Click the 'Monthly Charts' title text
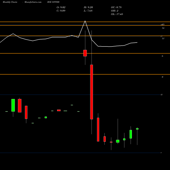The width and height of the screenshot is (170, 170). click(x=10, y=2)
